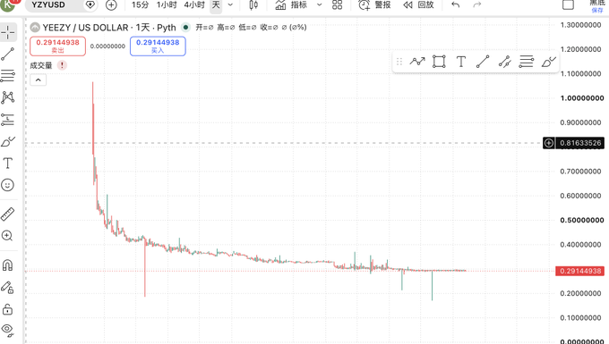Screen dimensions: 609x344
Task: Click the 0.29144938 卖出 sell button
Action: (57, 46)
